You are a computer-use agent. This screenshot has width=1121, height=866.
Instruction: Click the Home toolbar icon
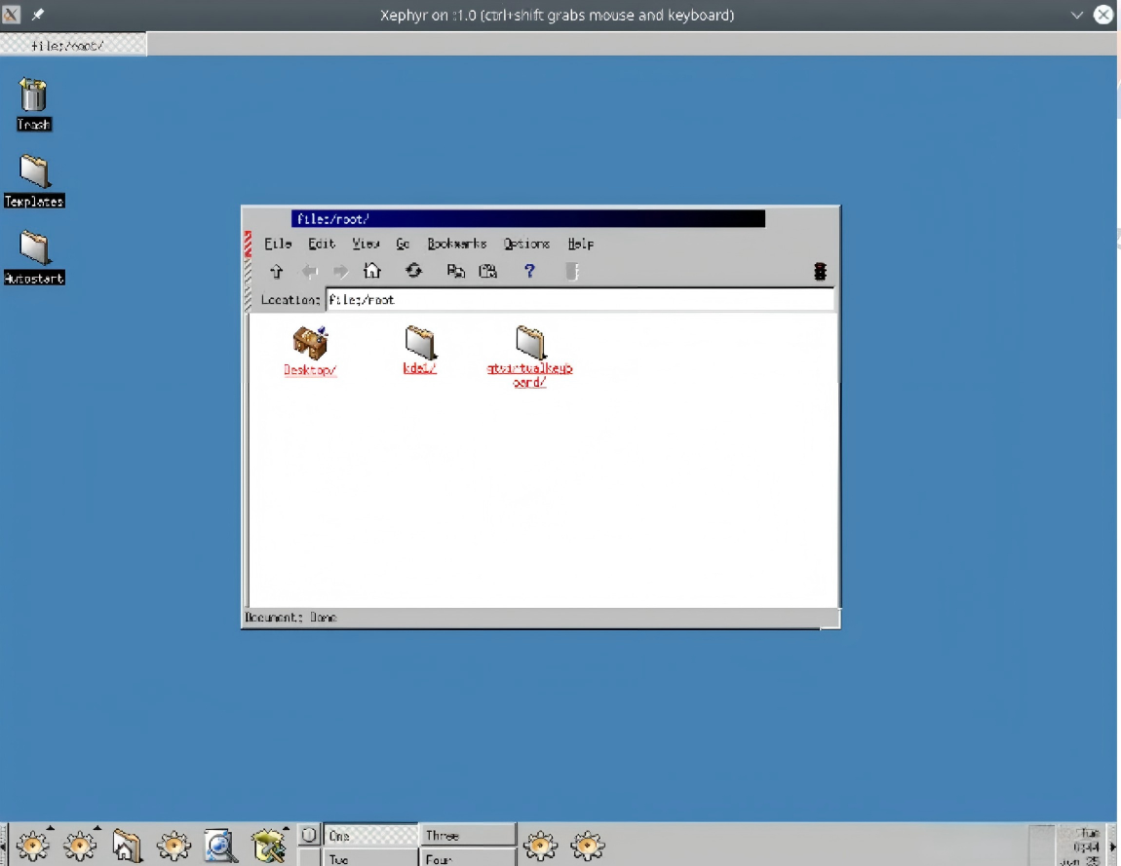click(372, 271)
